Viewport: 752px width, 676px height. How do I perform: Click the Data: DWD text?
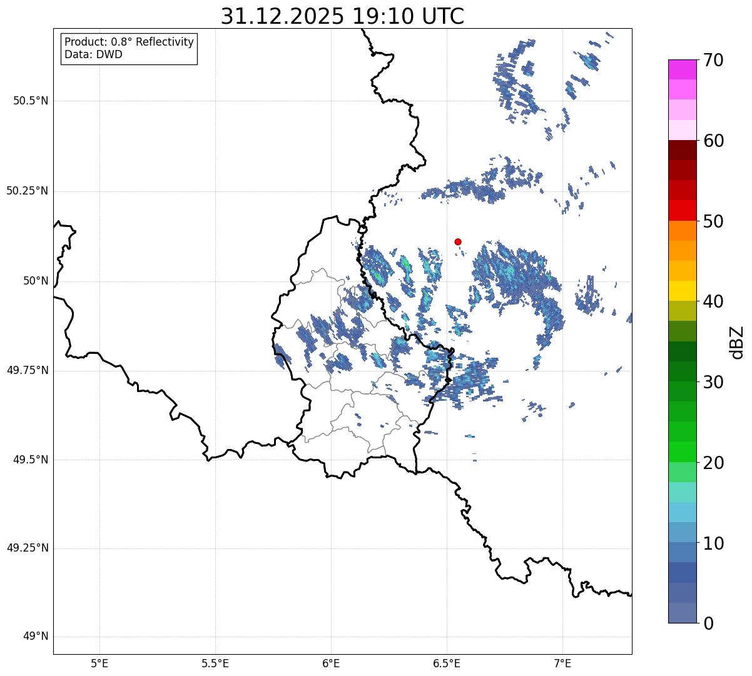tap(93, 54)
